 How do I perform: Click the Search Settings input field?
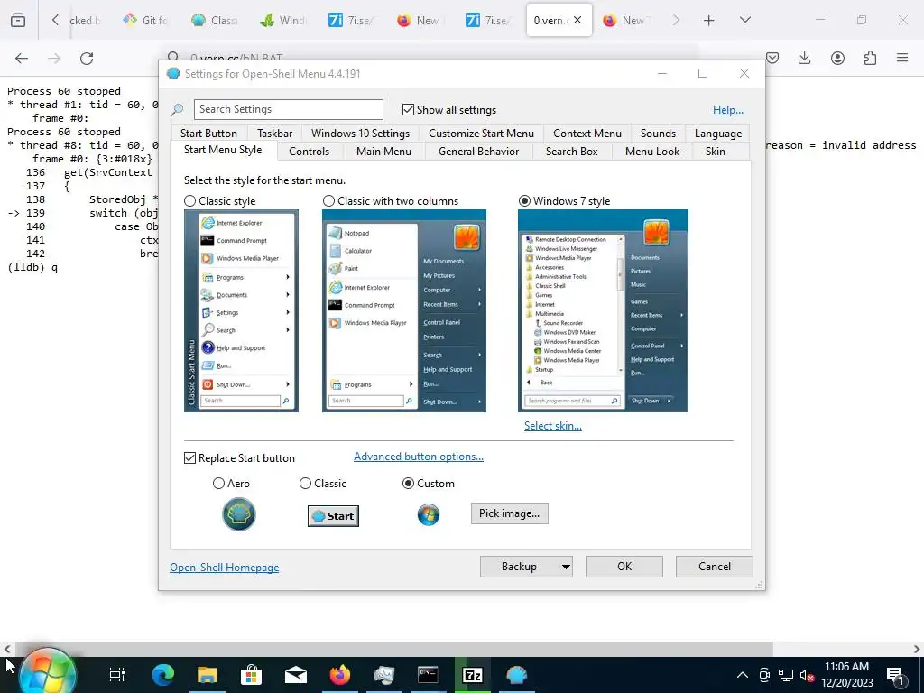click(x=289, y=109)
